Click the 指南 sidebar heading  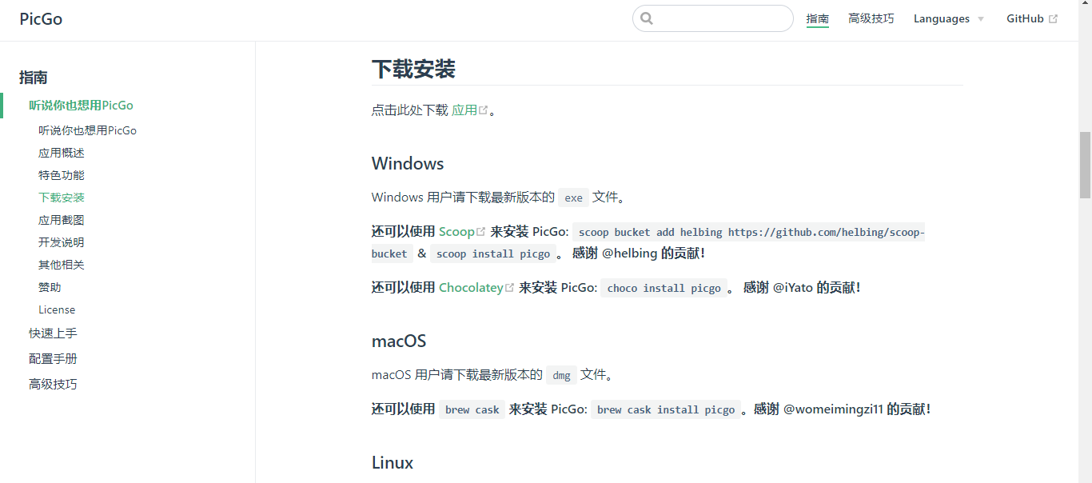click(x=34, y=78)
